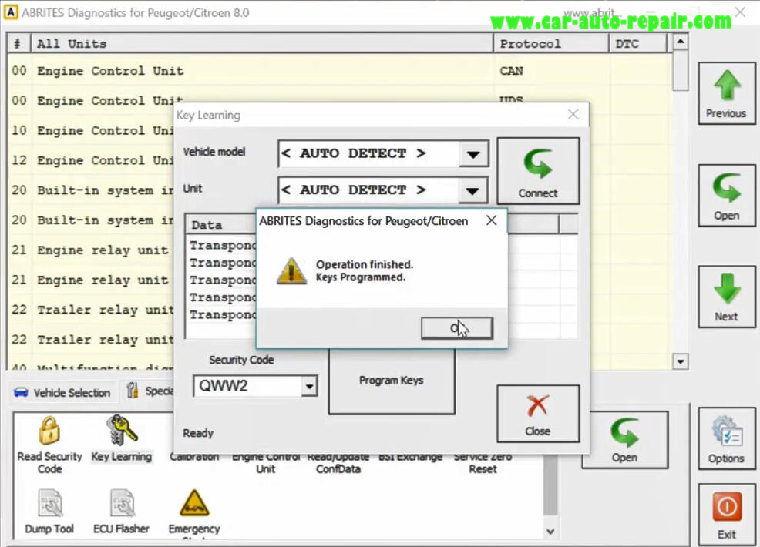Click the Previous green up-arrow button
760x547 pixels.
click(x=726, y=94)
